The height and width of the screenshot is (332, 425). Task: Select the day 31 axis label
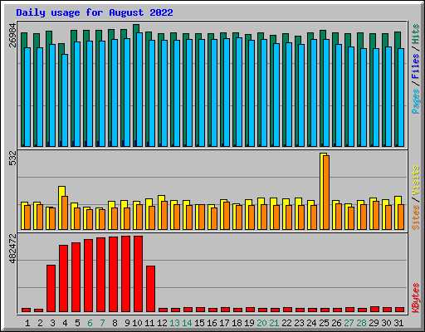pos(398,323)
